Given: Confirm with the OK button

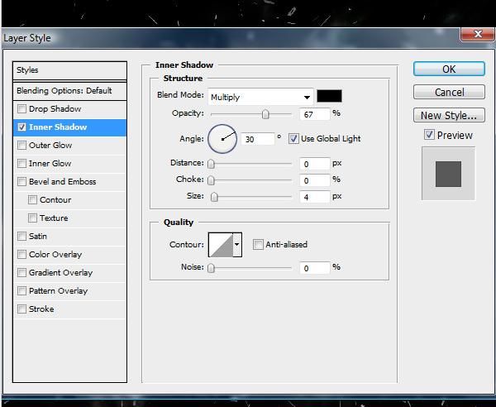Looking at the screenshot, I should 449,69.
